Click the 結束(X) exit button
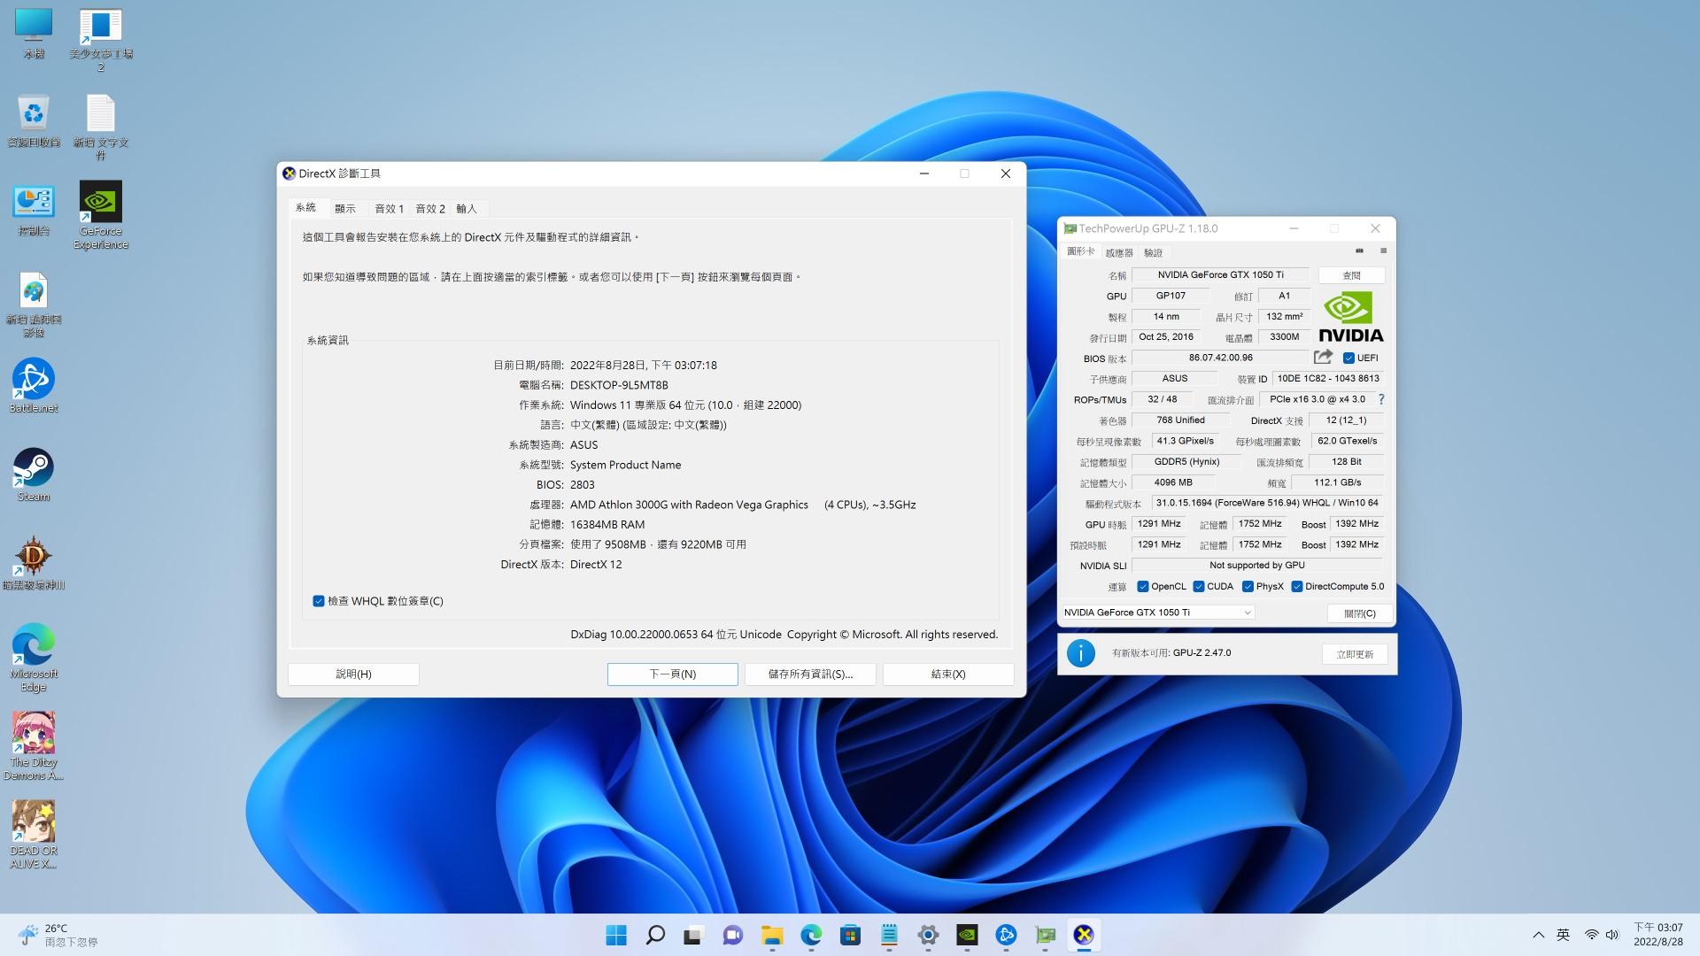 948,675
